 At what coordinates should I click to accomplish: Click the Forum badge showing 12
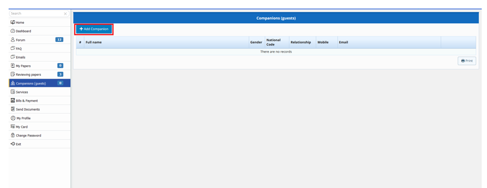[59, 39]
